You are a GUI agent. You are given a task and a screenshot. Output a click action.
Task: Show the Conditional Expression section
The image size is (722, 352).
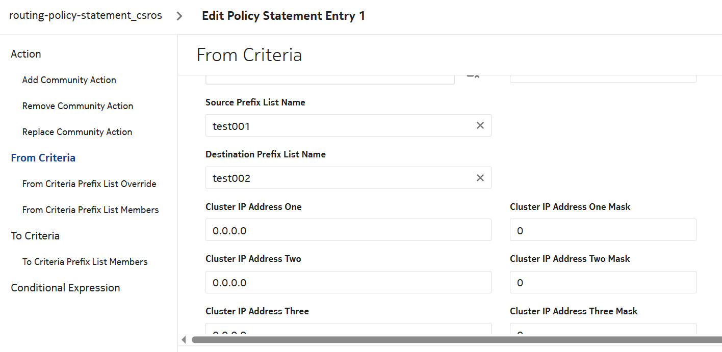tap(65, 288)
